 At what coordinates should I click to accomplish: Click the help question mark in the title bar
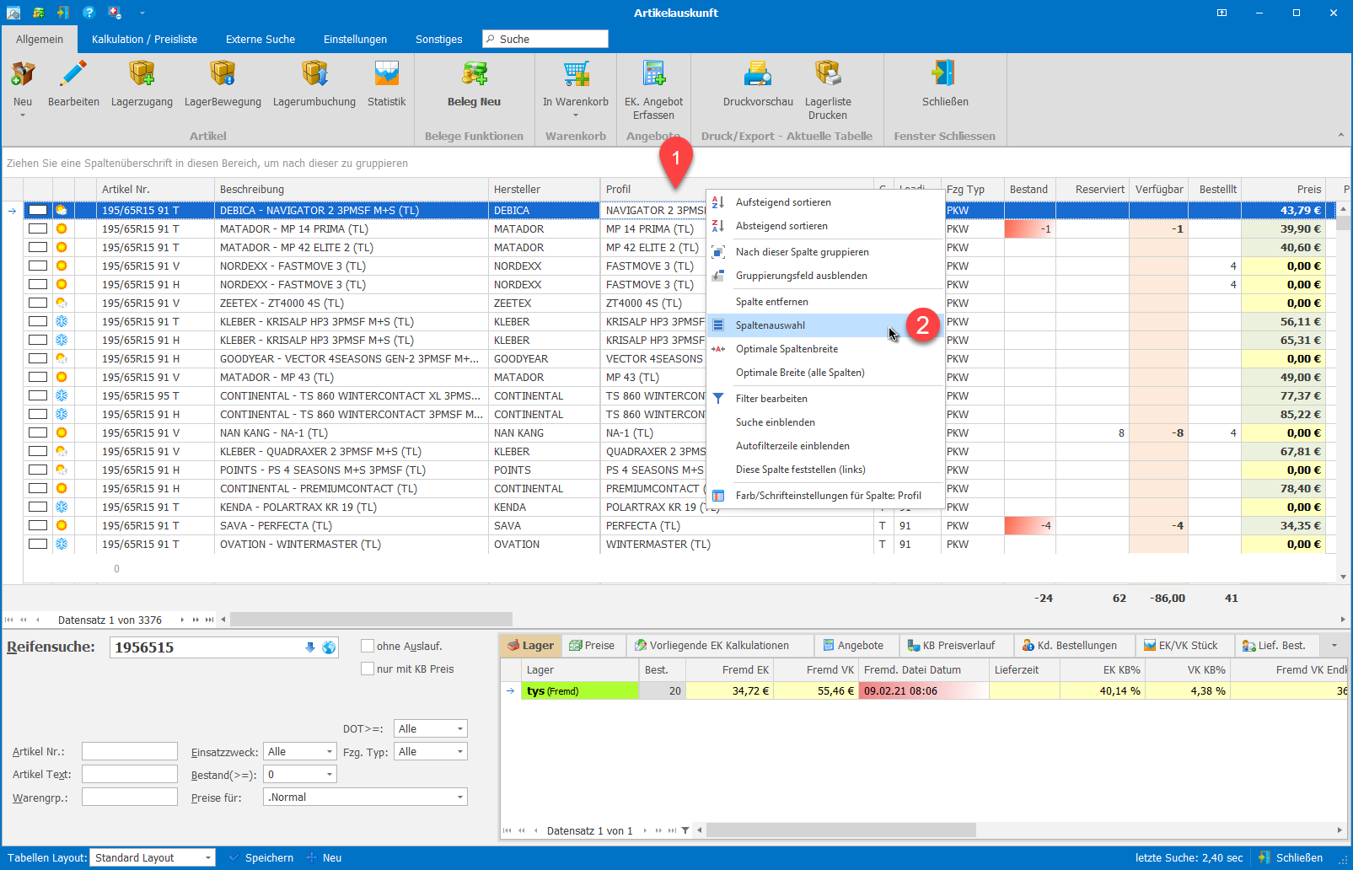[x=89, y=13]
